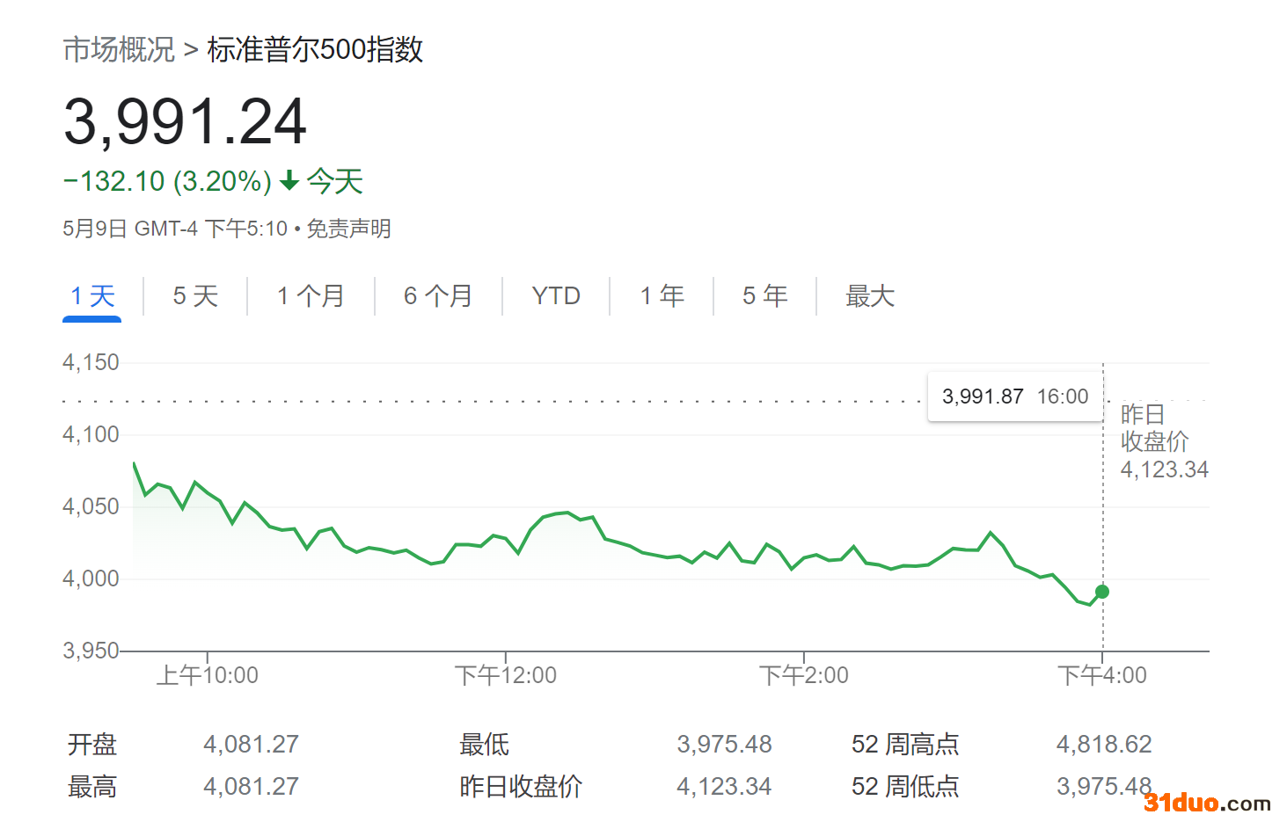Open the YTD chart tab
1287x822 pixels.
[x=556, y=296]
